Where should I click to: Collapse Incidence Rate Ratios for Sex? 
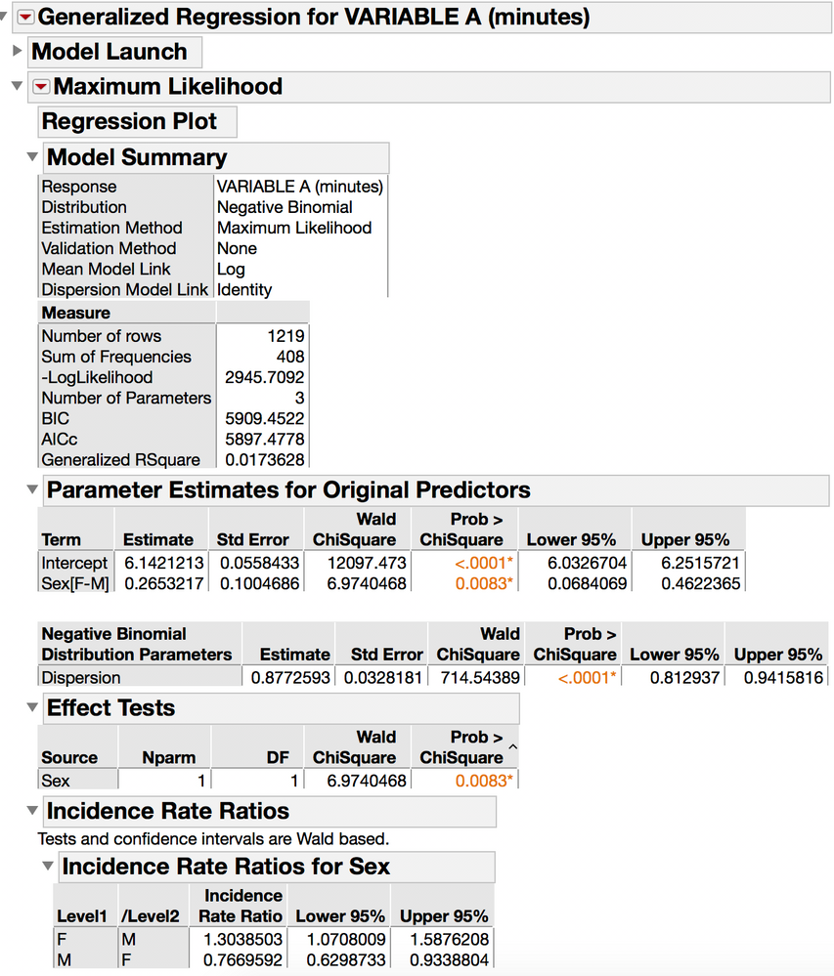pos(48,867)
